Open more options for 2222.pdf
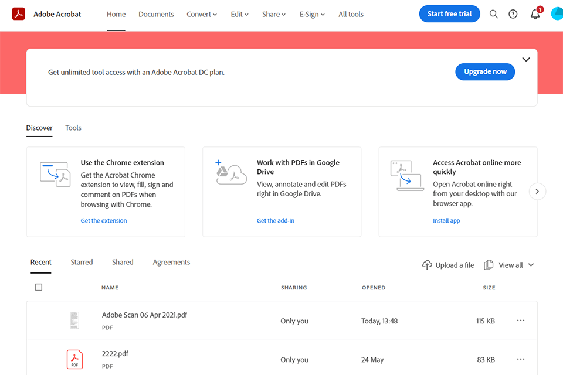This screenshot has width=563, height=375. pyautogui.click(x=521, y=359)
